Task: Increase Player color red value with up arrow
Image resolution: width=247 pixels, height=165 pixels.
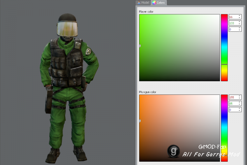Action: [x=240, y=16]
